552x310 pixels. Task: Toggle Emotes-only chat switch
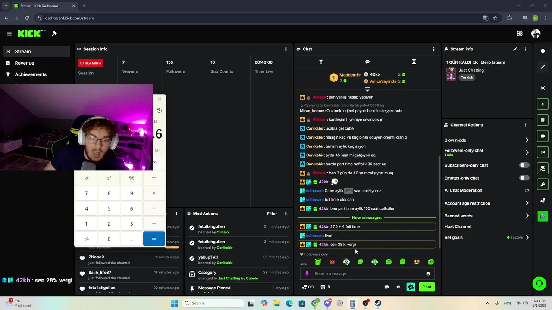tap(524, 178)
